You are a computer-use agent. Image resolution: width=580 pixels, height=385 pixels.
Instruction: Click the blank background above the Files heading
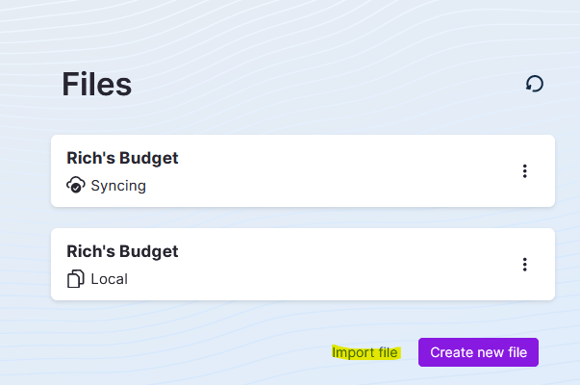[x=289, y=29]
